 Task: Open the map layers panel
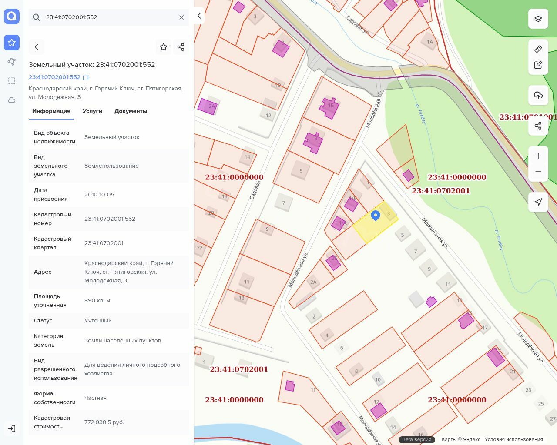point(538,19)
